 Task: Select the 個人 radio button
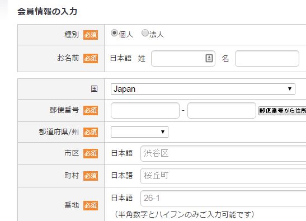tap(114, 33)
